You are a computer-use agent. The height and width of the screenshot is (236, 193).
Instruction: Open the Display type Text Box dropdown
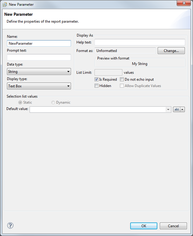(39, 86)
